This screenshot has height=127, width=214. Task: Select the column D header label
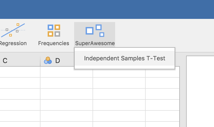[58, 61]
